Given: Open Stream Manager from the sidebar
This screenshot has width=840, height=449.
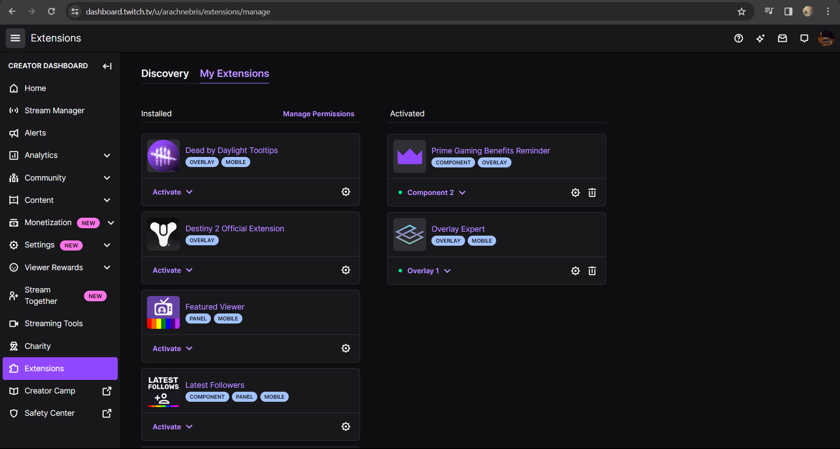Looking at the screenshot, I should pyautogui.click(x=60, y=111).
